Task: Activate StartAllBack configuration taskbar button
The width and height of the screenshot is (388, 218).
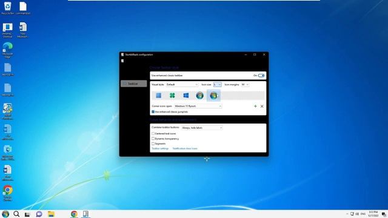Action: [x=85, y=214]
